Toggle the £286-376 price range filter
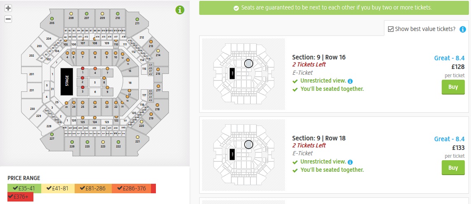This screenshot has width=471, height=204. click(131, 188)
